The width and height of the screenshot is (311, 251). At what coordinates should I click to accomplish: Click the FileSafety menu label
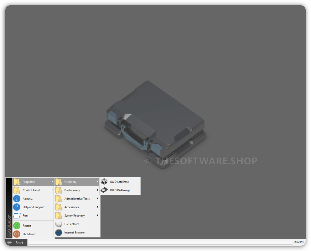pyautogui.click(x=70, y=182)
